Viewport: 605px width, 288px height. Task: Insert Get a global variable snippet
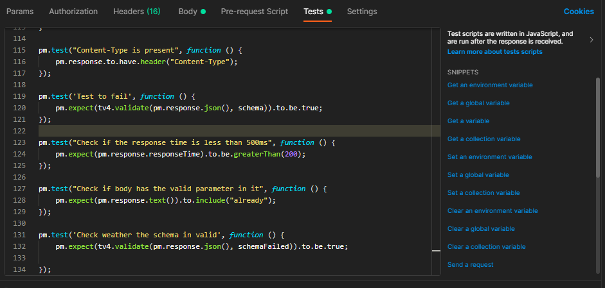(x=478, y=103)
